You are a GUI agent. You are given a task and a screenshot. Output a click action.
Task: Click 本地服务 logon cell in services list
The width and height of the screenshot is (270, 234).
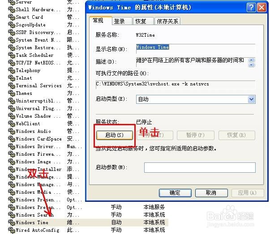click(154, 207)
